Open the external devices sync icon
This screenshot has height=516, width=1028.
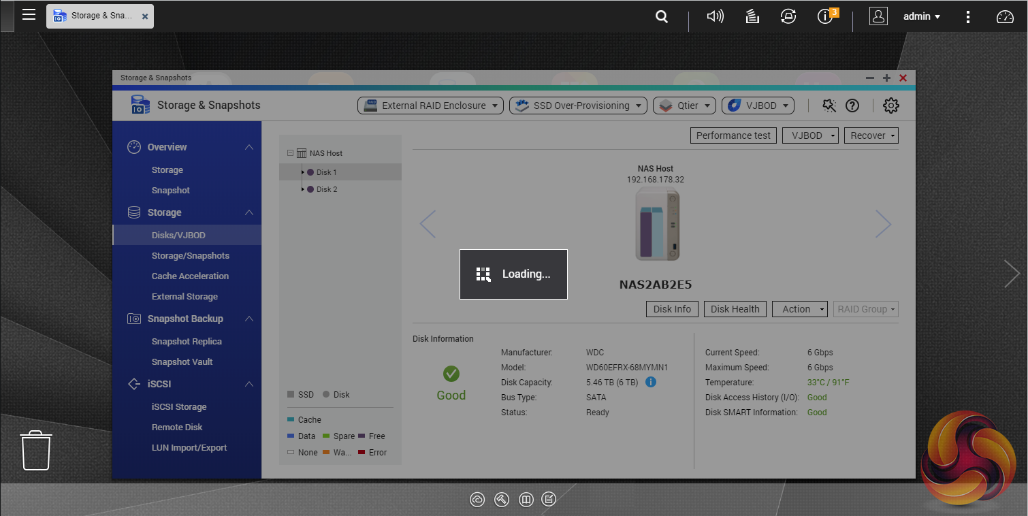[788, 16]
